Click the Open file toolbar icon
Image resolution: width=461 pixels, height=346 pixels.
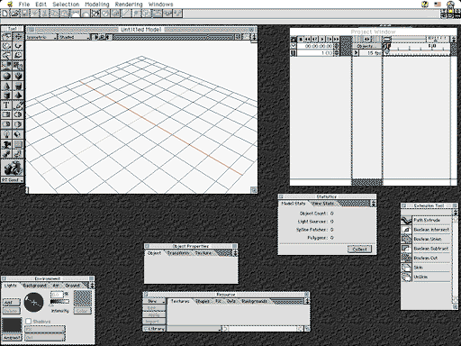[15, 14]
